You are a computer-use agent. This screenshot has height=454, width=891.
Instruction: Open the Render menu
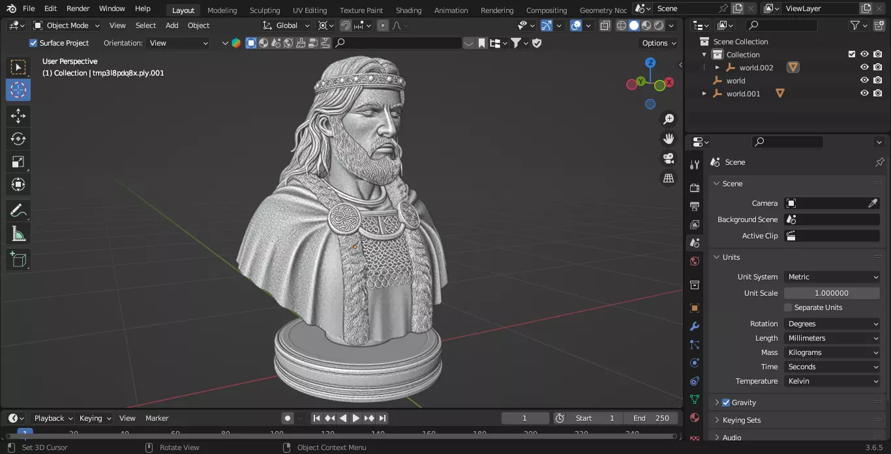coord(78,8)
